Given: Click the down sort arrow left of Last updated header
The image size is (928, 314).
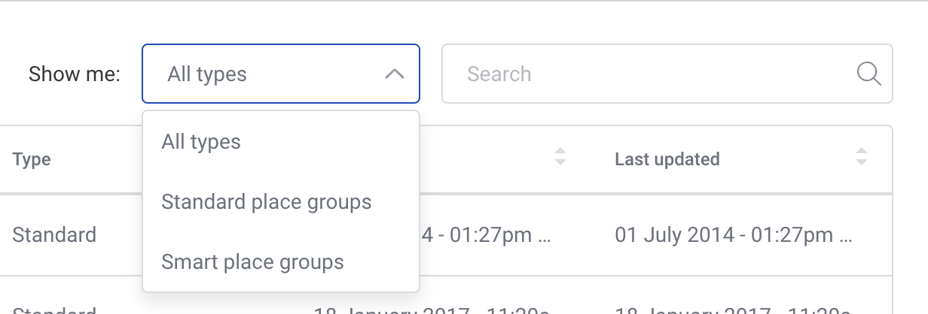Looking at the screenshot, I should (560, 162).
